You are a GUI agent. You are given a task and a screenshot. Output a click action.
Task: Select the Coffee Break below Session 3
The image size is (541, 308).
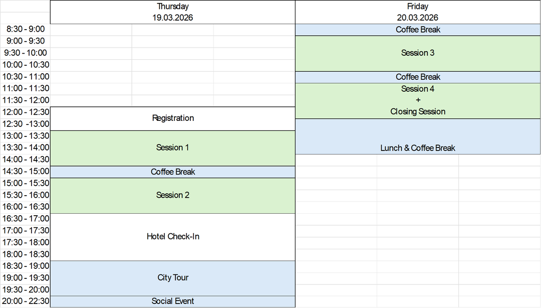coord(418,77)
